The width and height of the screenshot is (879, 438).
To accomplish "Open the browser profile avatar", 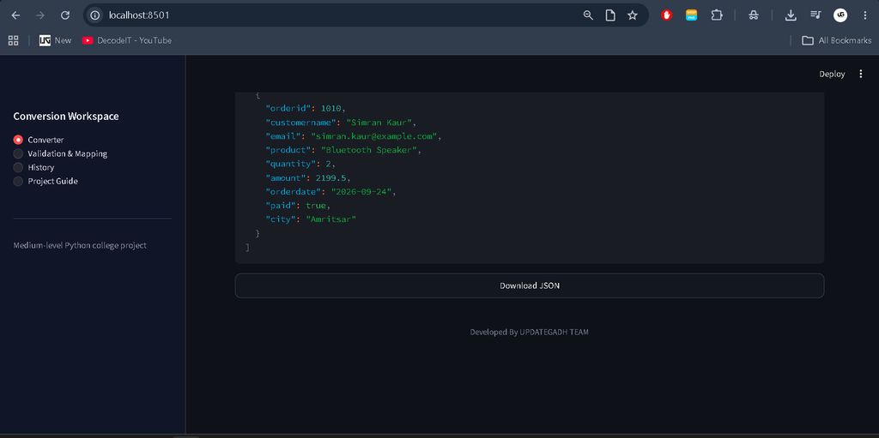I will pyautogui.click(x=840, y=15).
